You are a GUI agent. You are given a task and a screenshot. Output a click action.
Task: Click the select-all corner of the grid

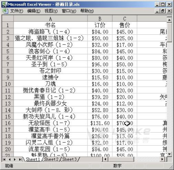coord(8,19)
